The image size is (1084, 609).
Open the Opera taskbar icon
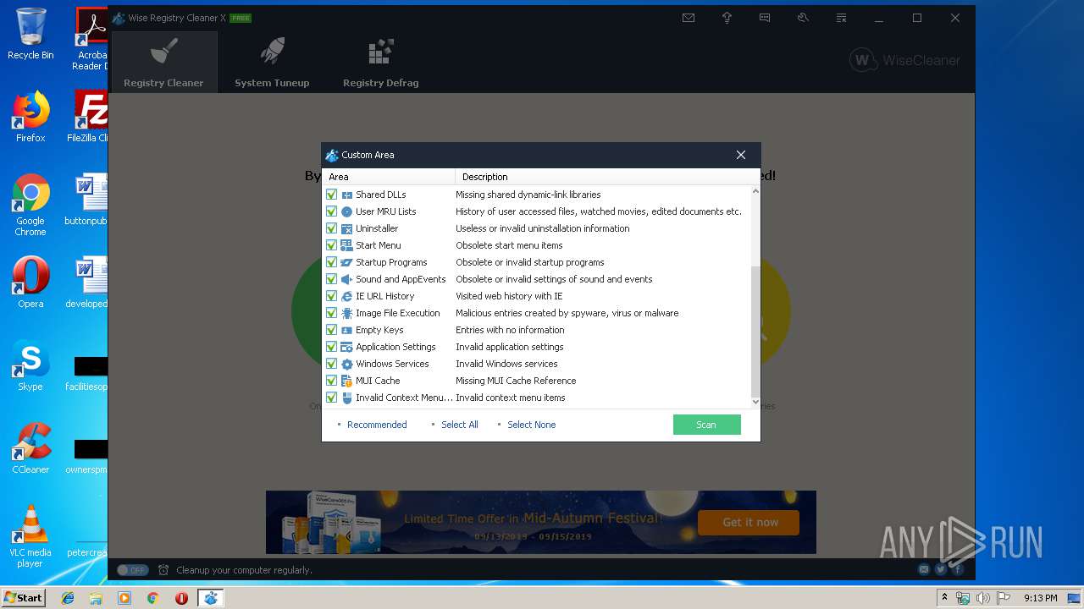coord(181,598)
